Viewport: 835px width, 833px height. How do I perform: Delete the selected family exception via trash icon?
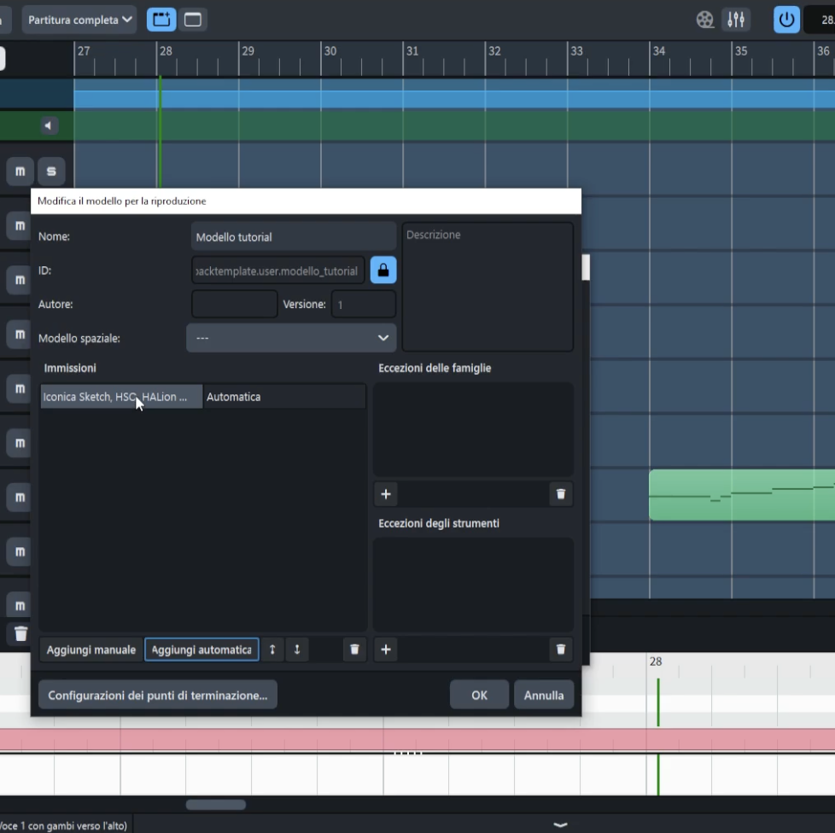coord(560,494)
